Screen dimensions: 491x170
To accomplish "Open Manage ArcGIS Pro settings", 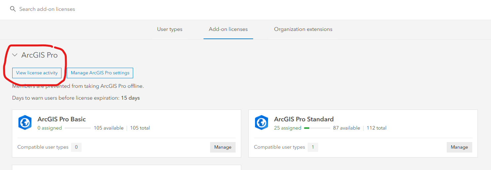I will tap(100, 73).
